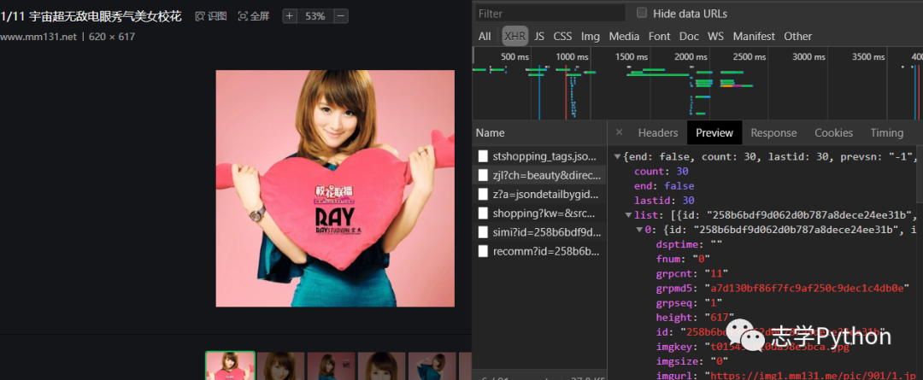Screen dimensions: 923x380
Task: Click the simi?id request file icon
Action: (x=484, y=232)
